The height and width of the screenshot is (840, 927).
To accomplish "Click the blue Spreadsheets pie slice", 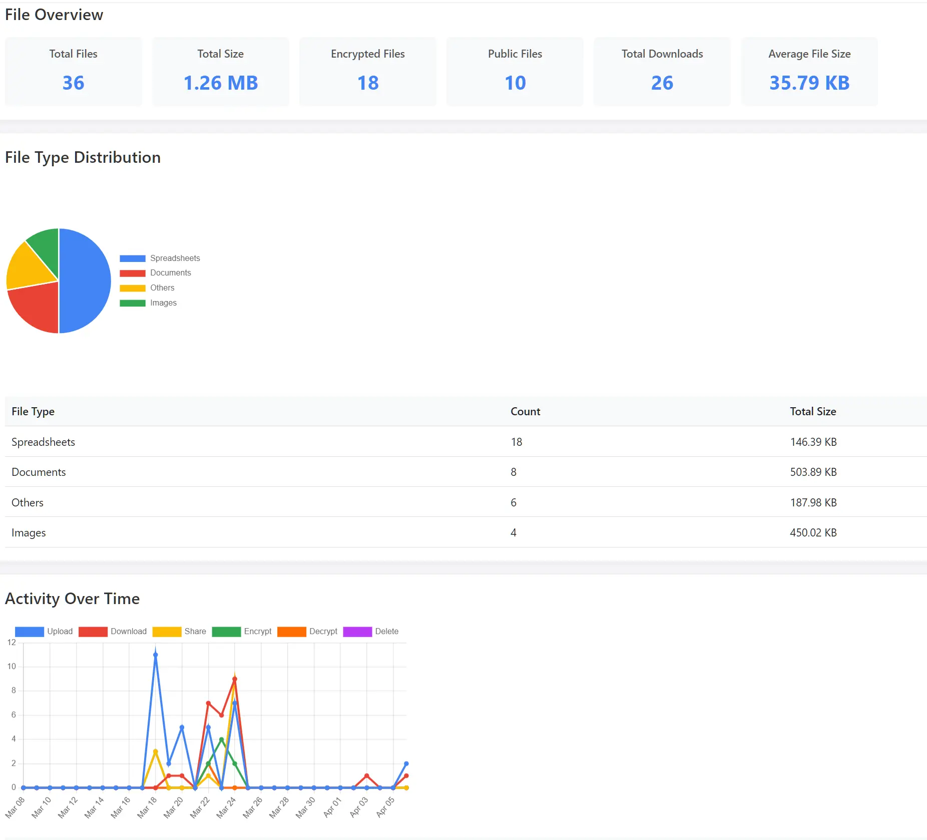I will coord(85,281).
